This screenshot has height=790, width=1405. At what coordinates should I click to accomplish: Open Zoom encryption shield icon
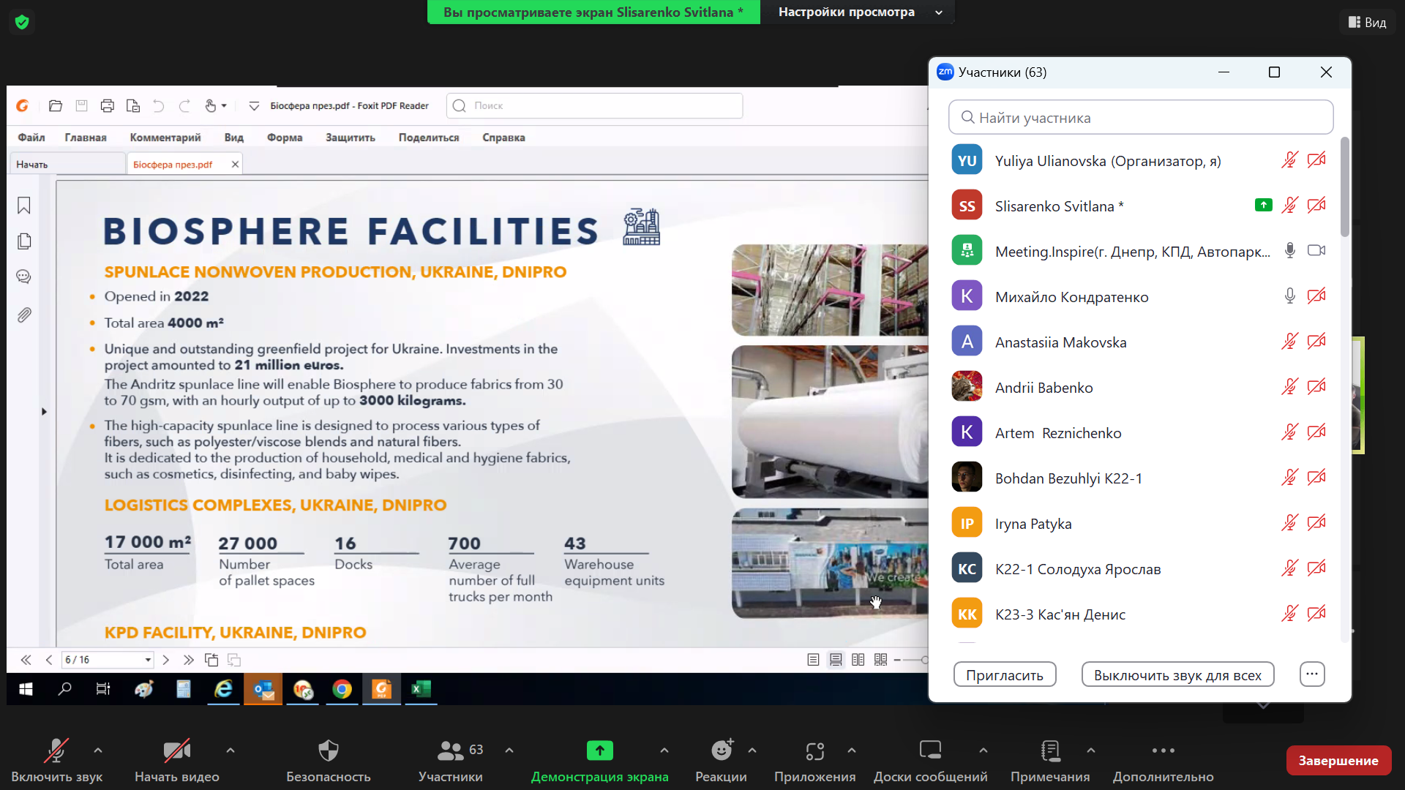click(22, 22)
